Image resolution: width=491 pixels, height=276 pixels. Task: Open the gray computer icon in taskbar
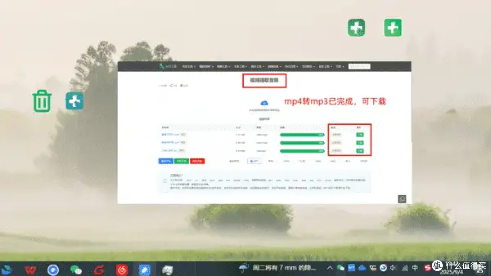click(x=167, y=270)
